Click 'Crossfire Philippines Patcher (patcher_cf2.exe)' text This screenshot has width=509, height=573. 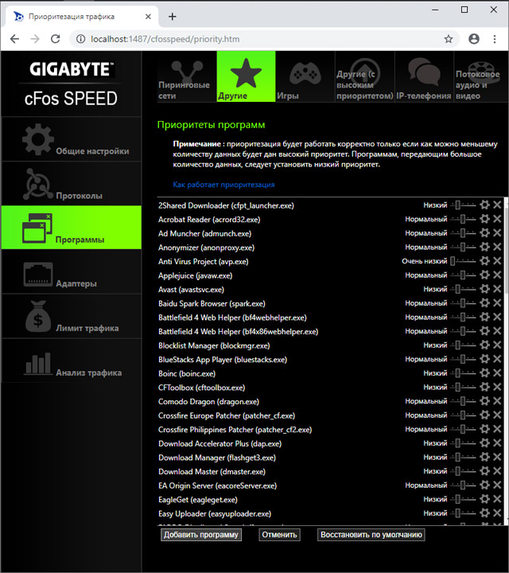(235, 430)
